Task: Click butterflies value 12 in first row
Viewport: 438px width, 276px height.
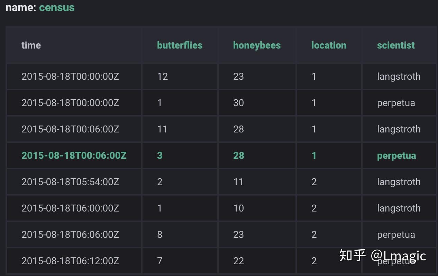Action: tap(163, 77)
